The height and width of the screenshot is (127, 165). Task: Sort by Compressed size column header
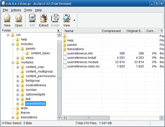click(x=114, y=31)
